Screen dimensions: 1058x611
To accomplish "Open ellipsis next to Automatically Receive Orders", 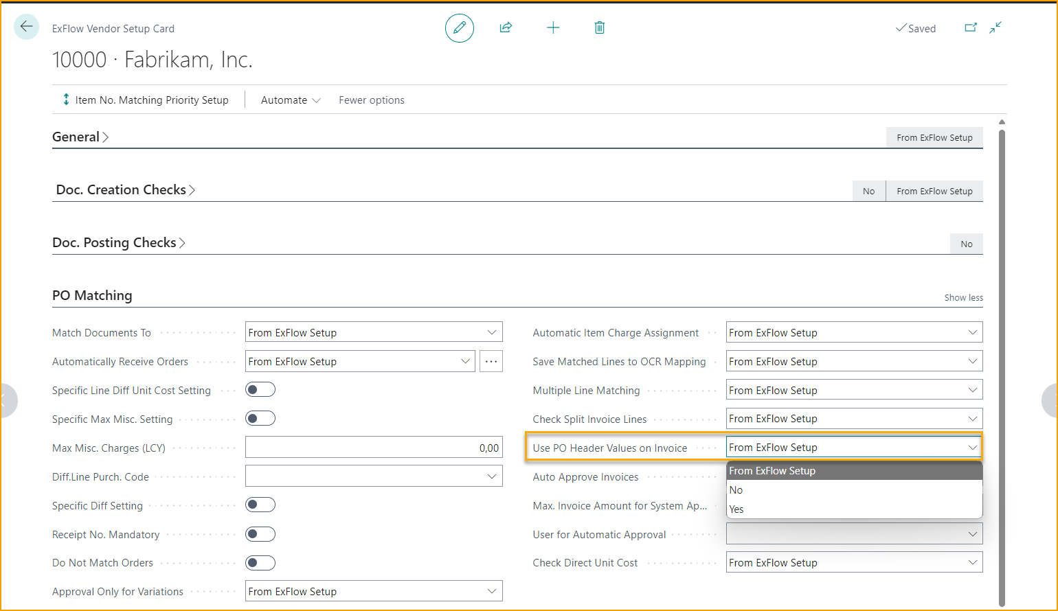I will (x=491, y=361).
